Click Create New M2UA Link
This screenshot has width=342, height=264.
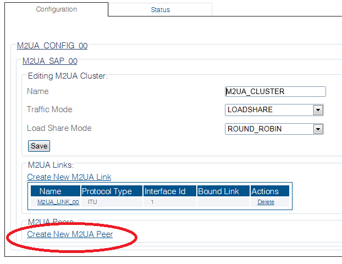pos(69,177)
